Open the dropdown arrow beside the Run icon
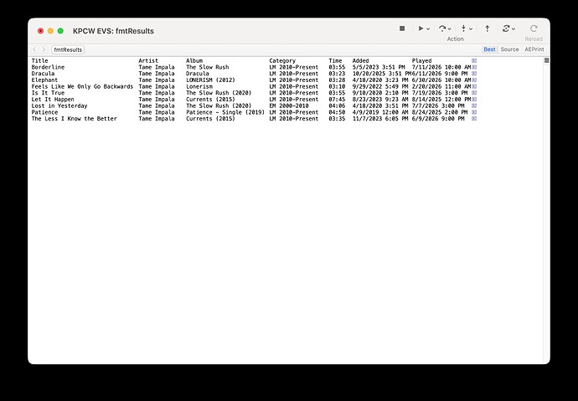578x401 pixels. click(x=428, y=28)
